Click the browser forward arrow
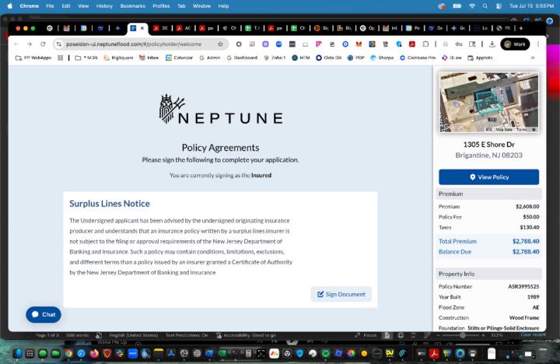Screen dimensions: 560x364 (30, 44)
